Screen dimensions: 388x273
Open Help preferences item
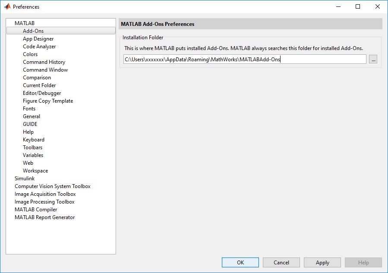coord(28,132)
